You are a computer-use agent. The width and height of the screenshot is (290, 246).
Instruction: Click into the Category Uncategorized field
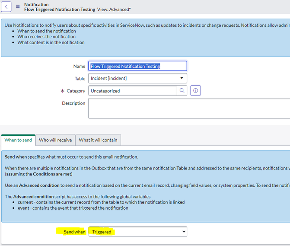pyautogui.click(x=133, y=91)
